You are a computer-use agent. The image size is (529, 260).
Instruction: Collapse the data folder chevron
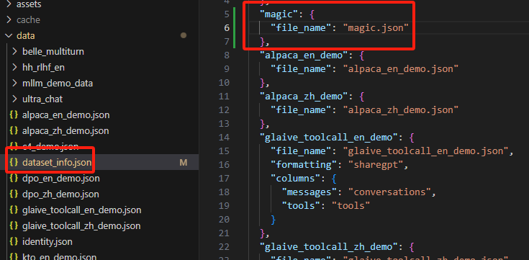[x=9, y=36]
